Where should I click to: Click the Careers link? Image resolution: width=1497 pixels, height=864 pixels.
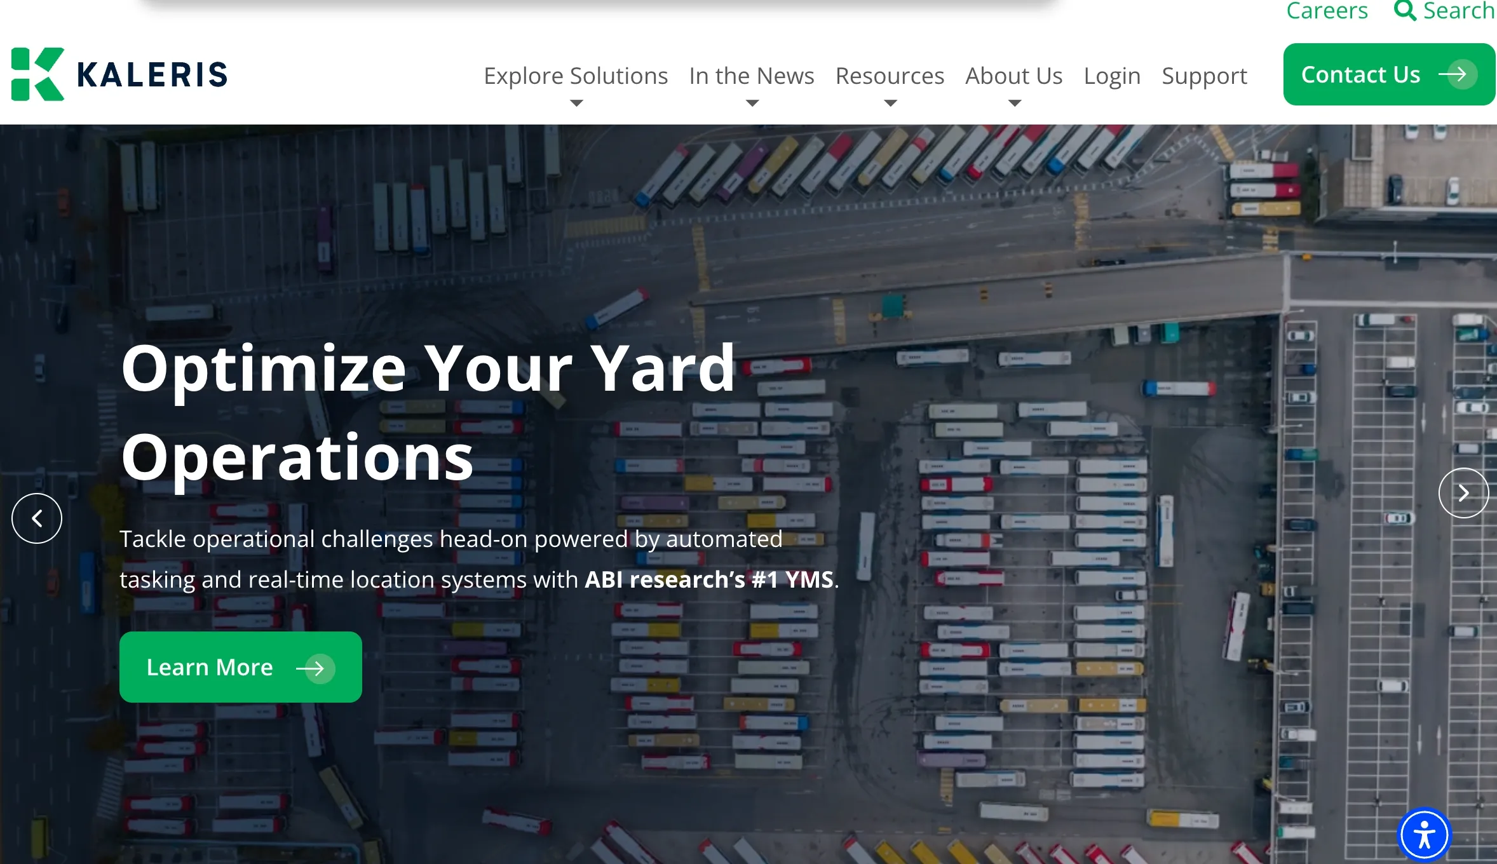pos(1327,11)
